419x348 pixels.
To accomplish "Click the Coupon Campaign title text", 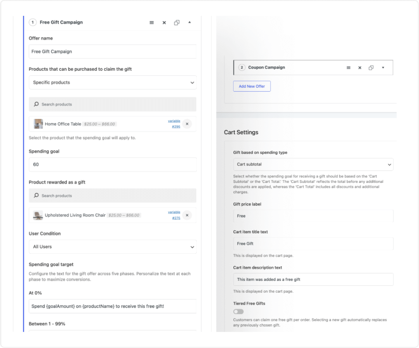I will point(266,68).
